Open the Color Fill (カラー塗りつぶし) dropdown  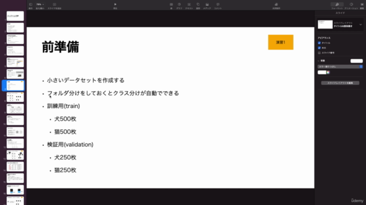(x=340, y=67)
